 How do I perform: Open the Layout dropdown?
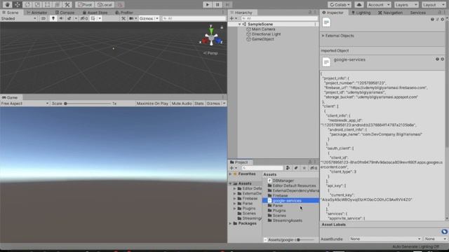(433, 5)
